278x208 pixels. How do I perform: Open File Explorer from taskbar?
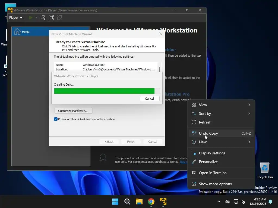(139, 201)
